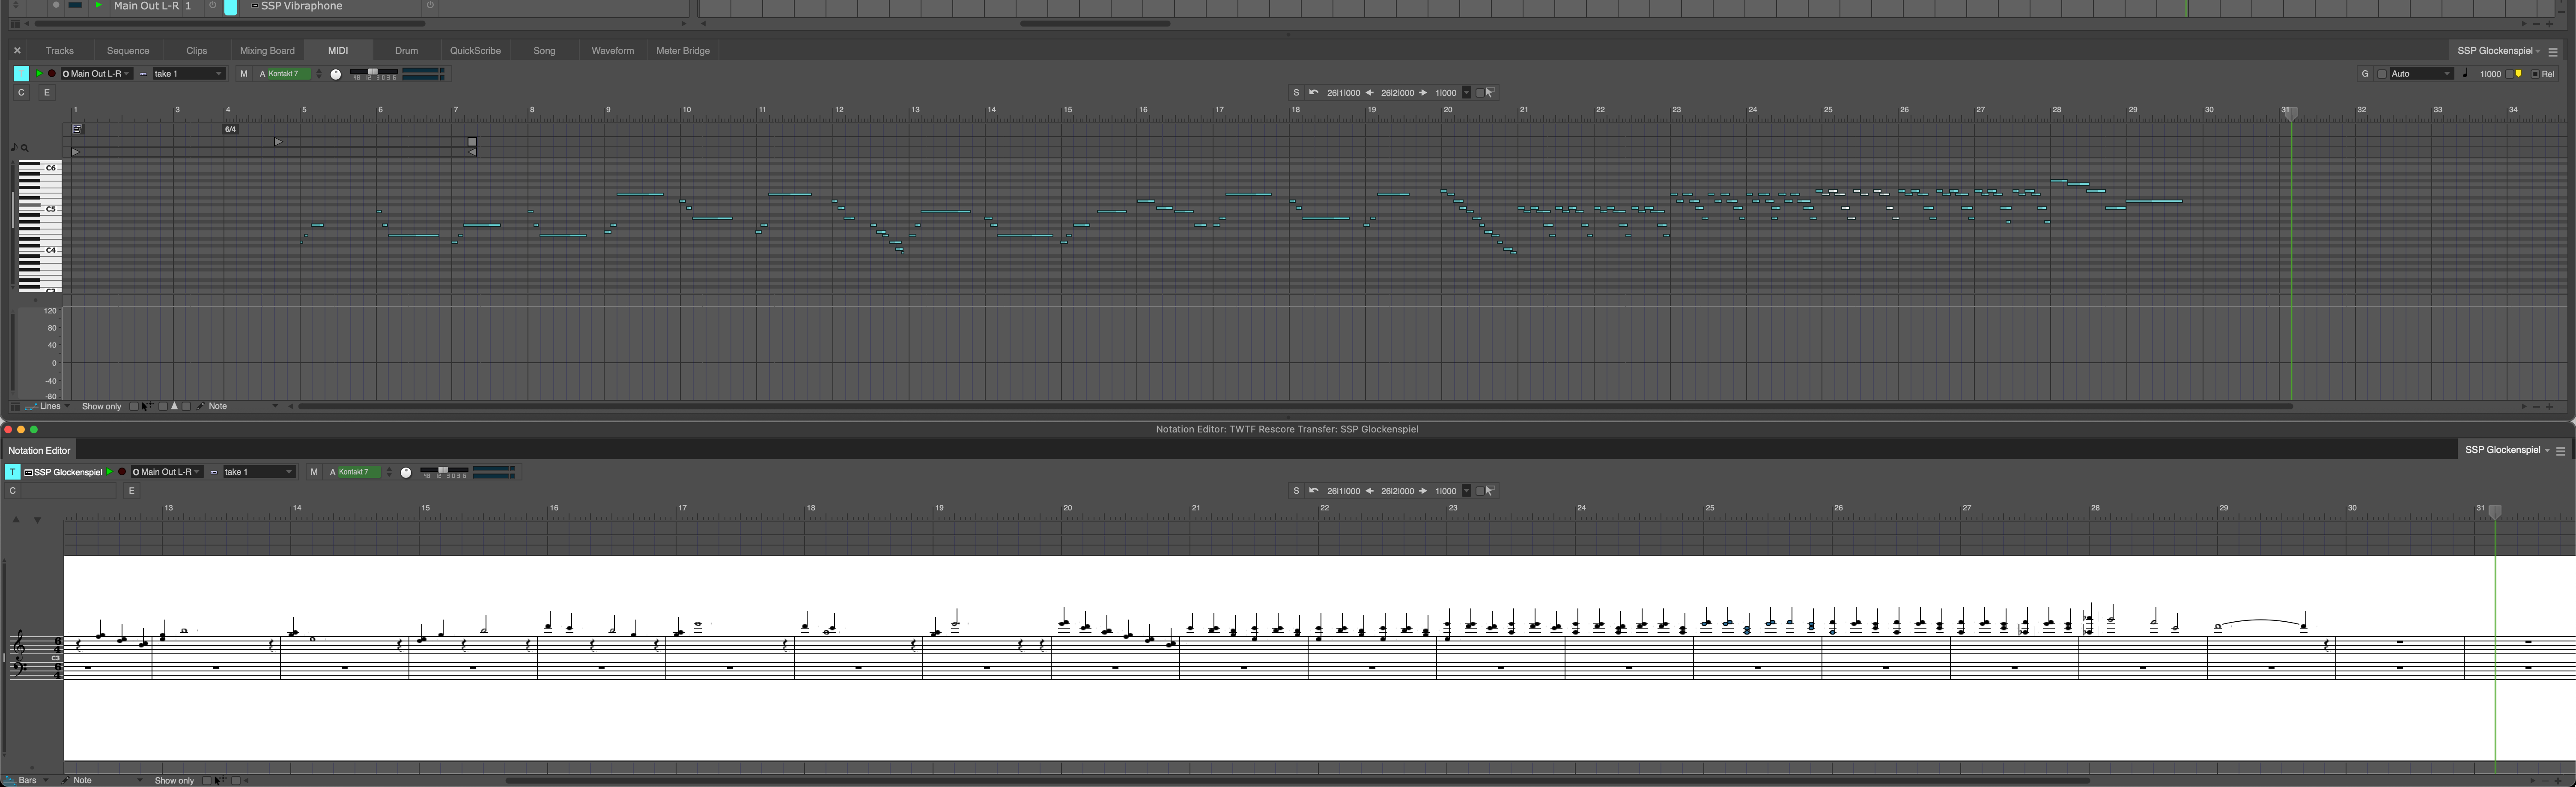Click the 6/4 meter change marker

pyautogui.click(x=230, y=129)
